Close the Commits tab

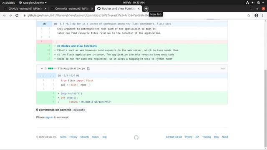[x=92, y=8]
